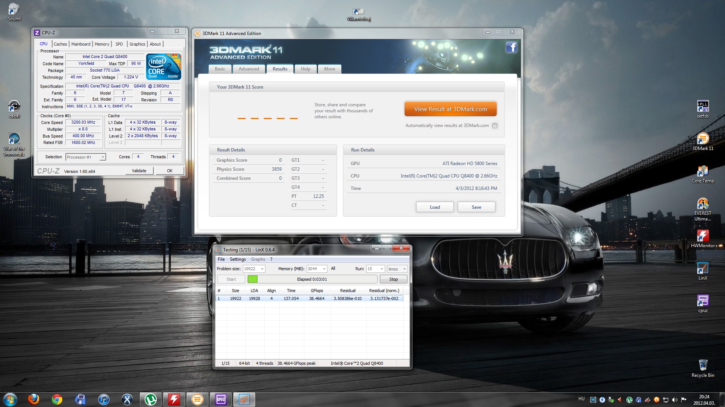Click the Load button in Run Details

pyautogui.click(x=435, y=207)
